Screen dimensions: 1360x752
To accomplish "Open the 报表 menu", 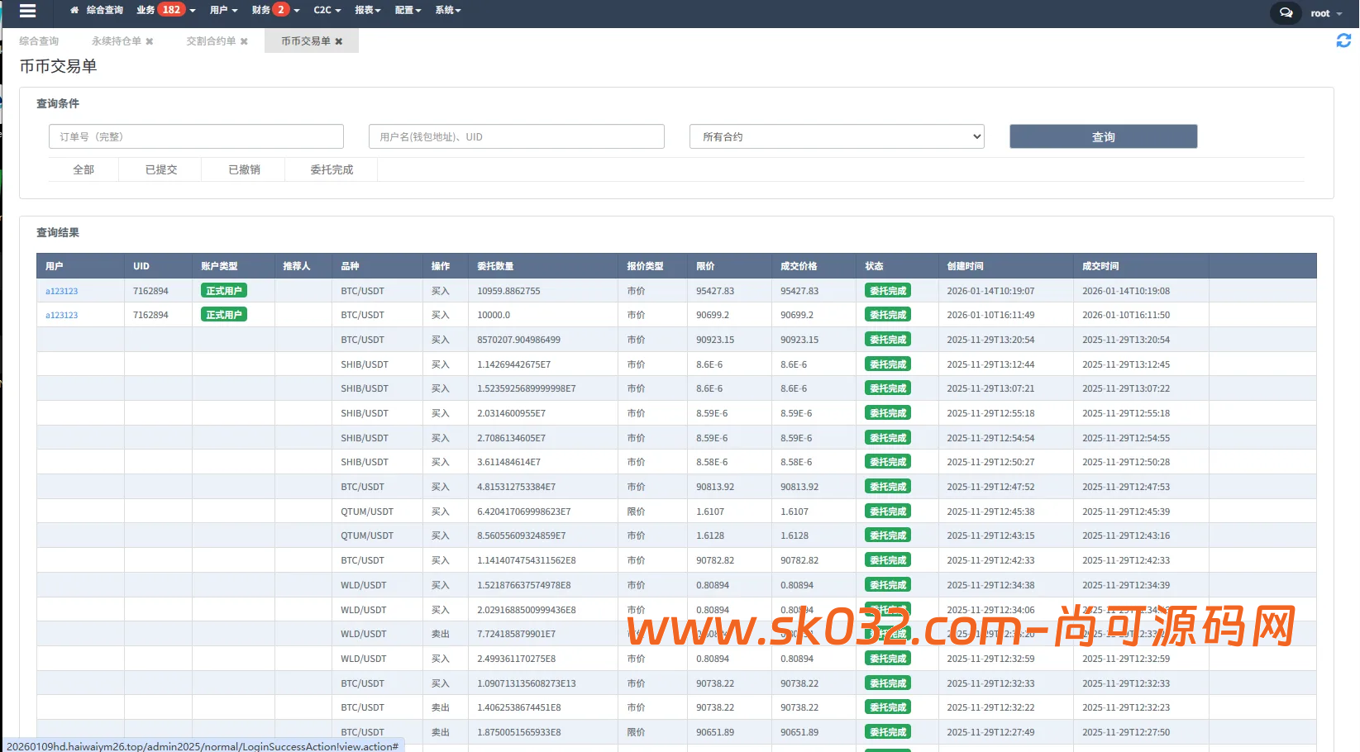I will [x=367, y=11].
